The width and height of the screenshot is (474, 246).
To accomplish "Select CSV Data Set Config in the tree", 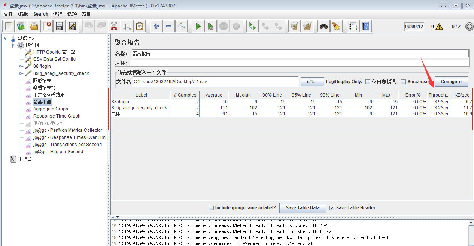I will click(x=54, y=59).
